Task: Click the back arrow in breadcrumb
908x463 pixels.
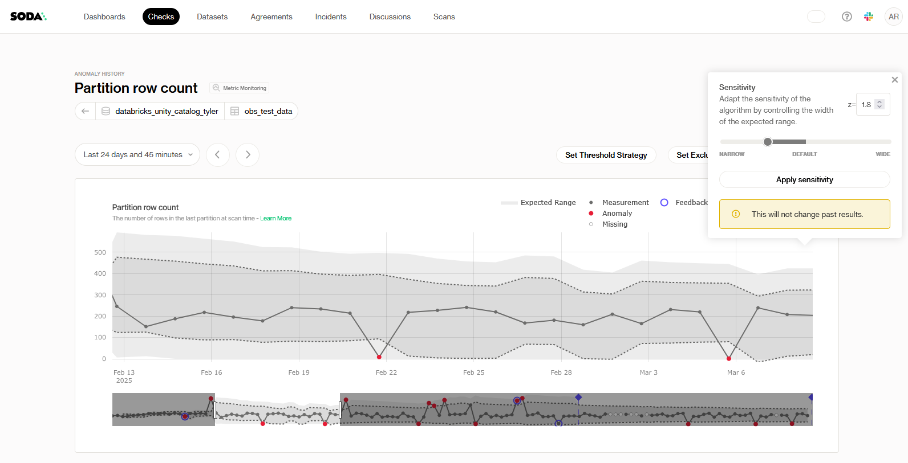Action: click(86, 111)
